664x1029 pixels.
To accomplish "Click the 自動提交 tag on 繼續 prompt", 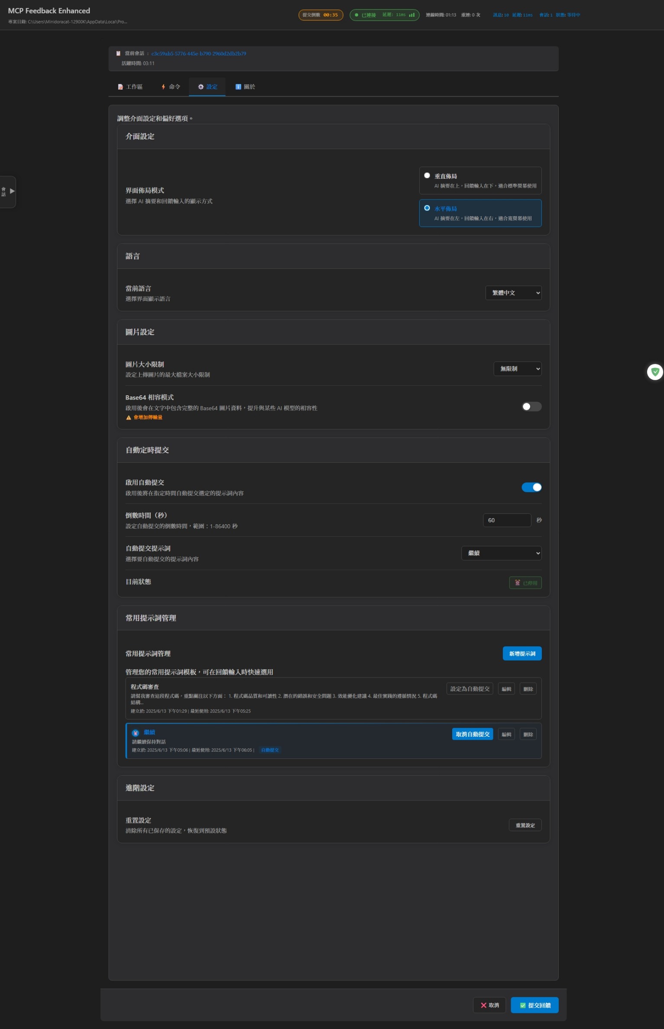I will click(270, 750).
